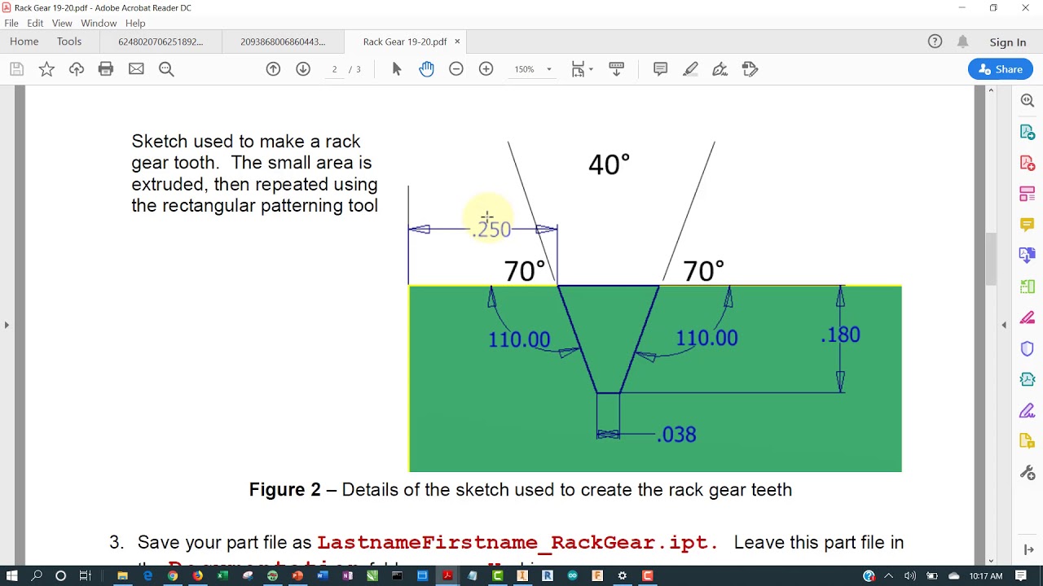This screenshot has height=586, width=1043.
Task: Zoom in with the plus button
Action: point(486,69)
